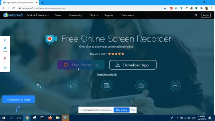Screen dimensions: 215x121
Task: Click the chat bubble feature icon
Action: (175, 85)
